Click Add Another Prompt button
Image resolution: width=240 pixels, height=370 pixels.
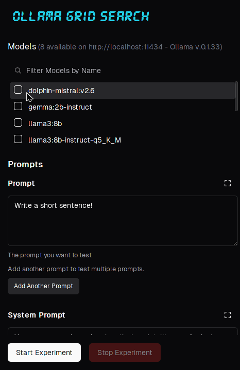tap(43, 286)
